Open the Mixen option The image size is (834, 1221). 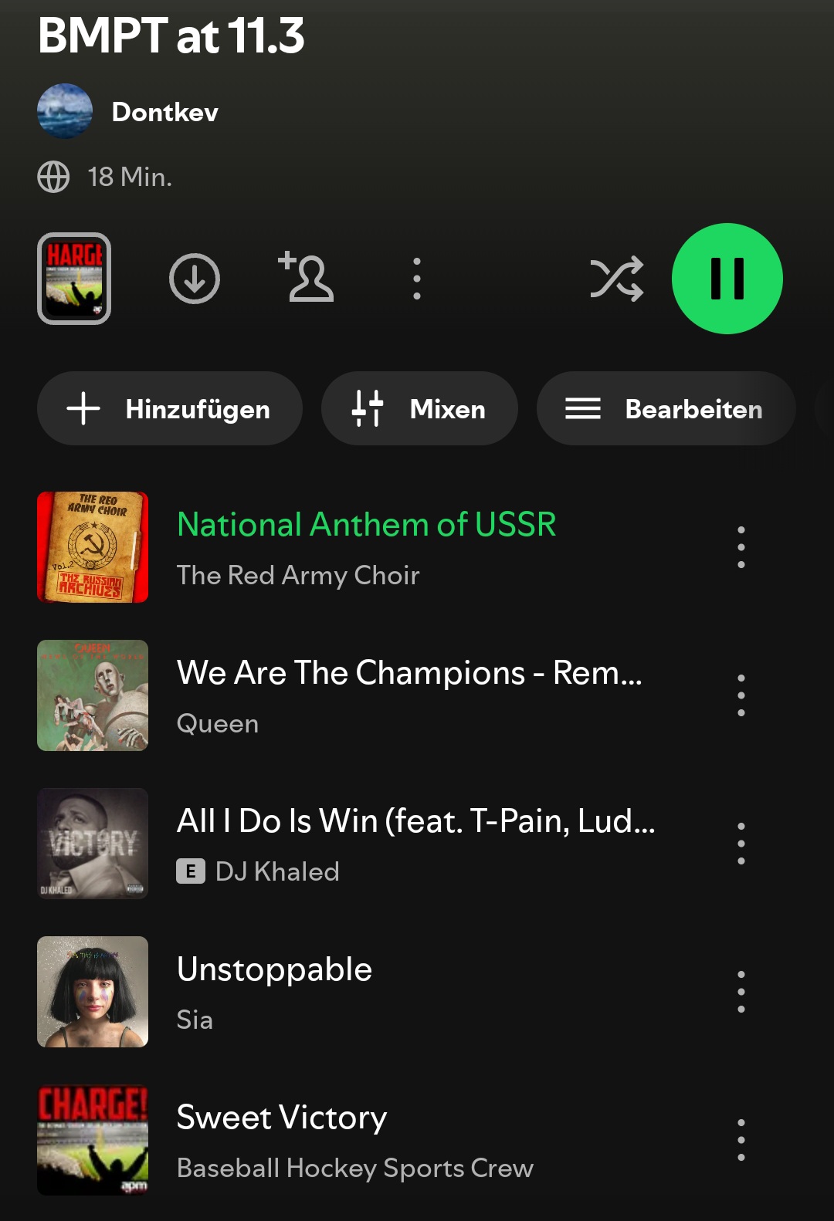pyautogui.click(x=419, y=408)
